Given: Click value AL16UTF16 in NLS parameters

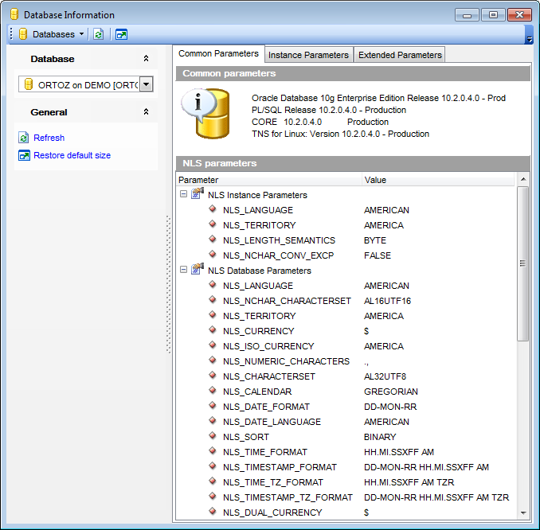Looking at the screenshot, I should click(x=387, y=301).
